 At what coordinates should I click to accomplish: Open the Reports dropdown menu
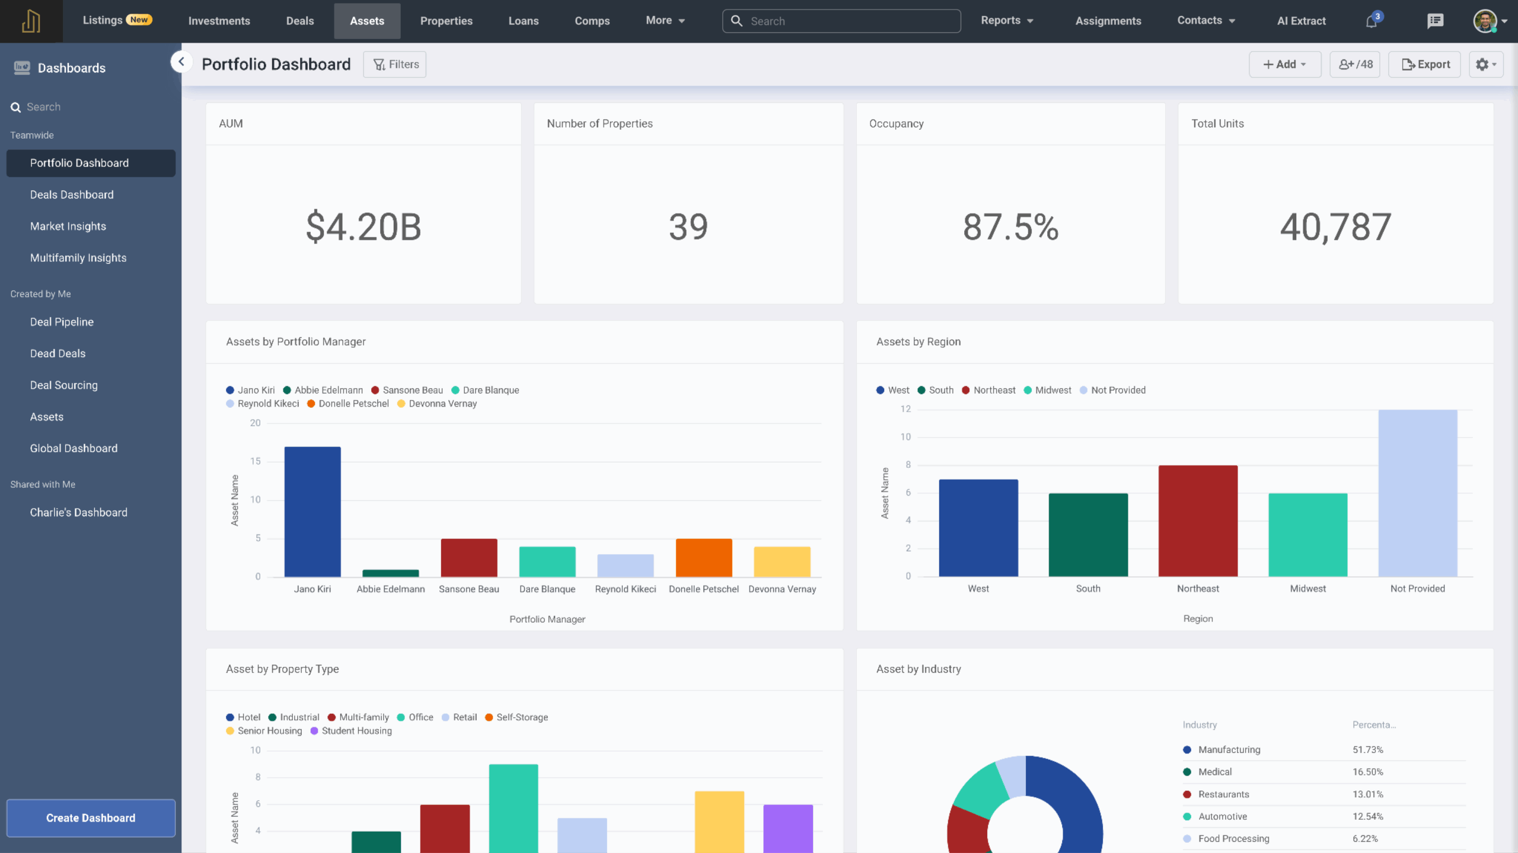point(1006,21)
